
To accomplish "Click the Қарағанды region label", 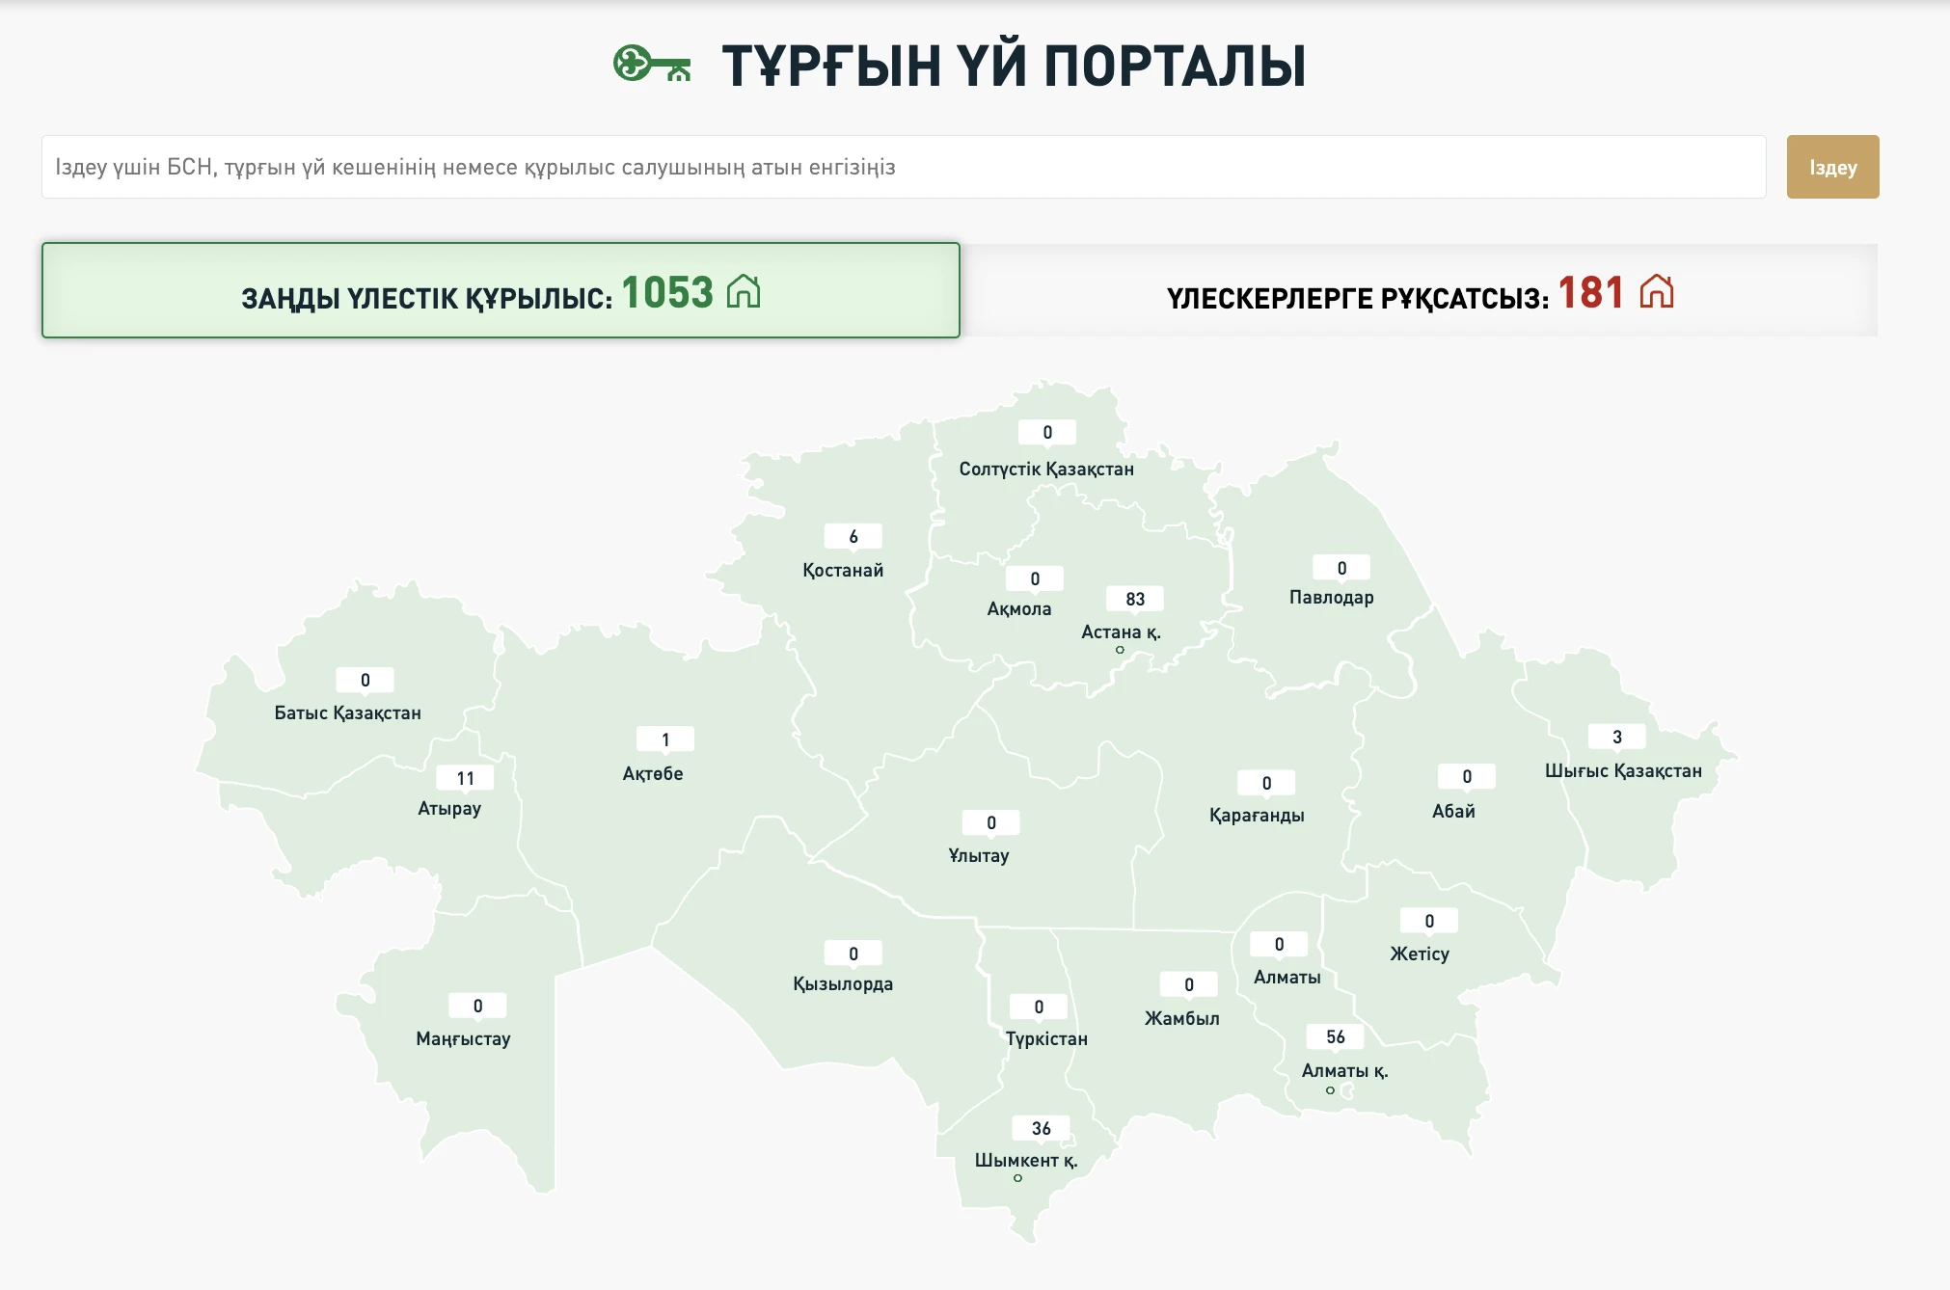I will click(x=1257, y=815).
